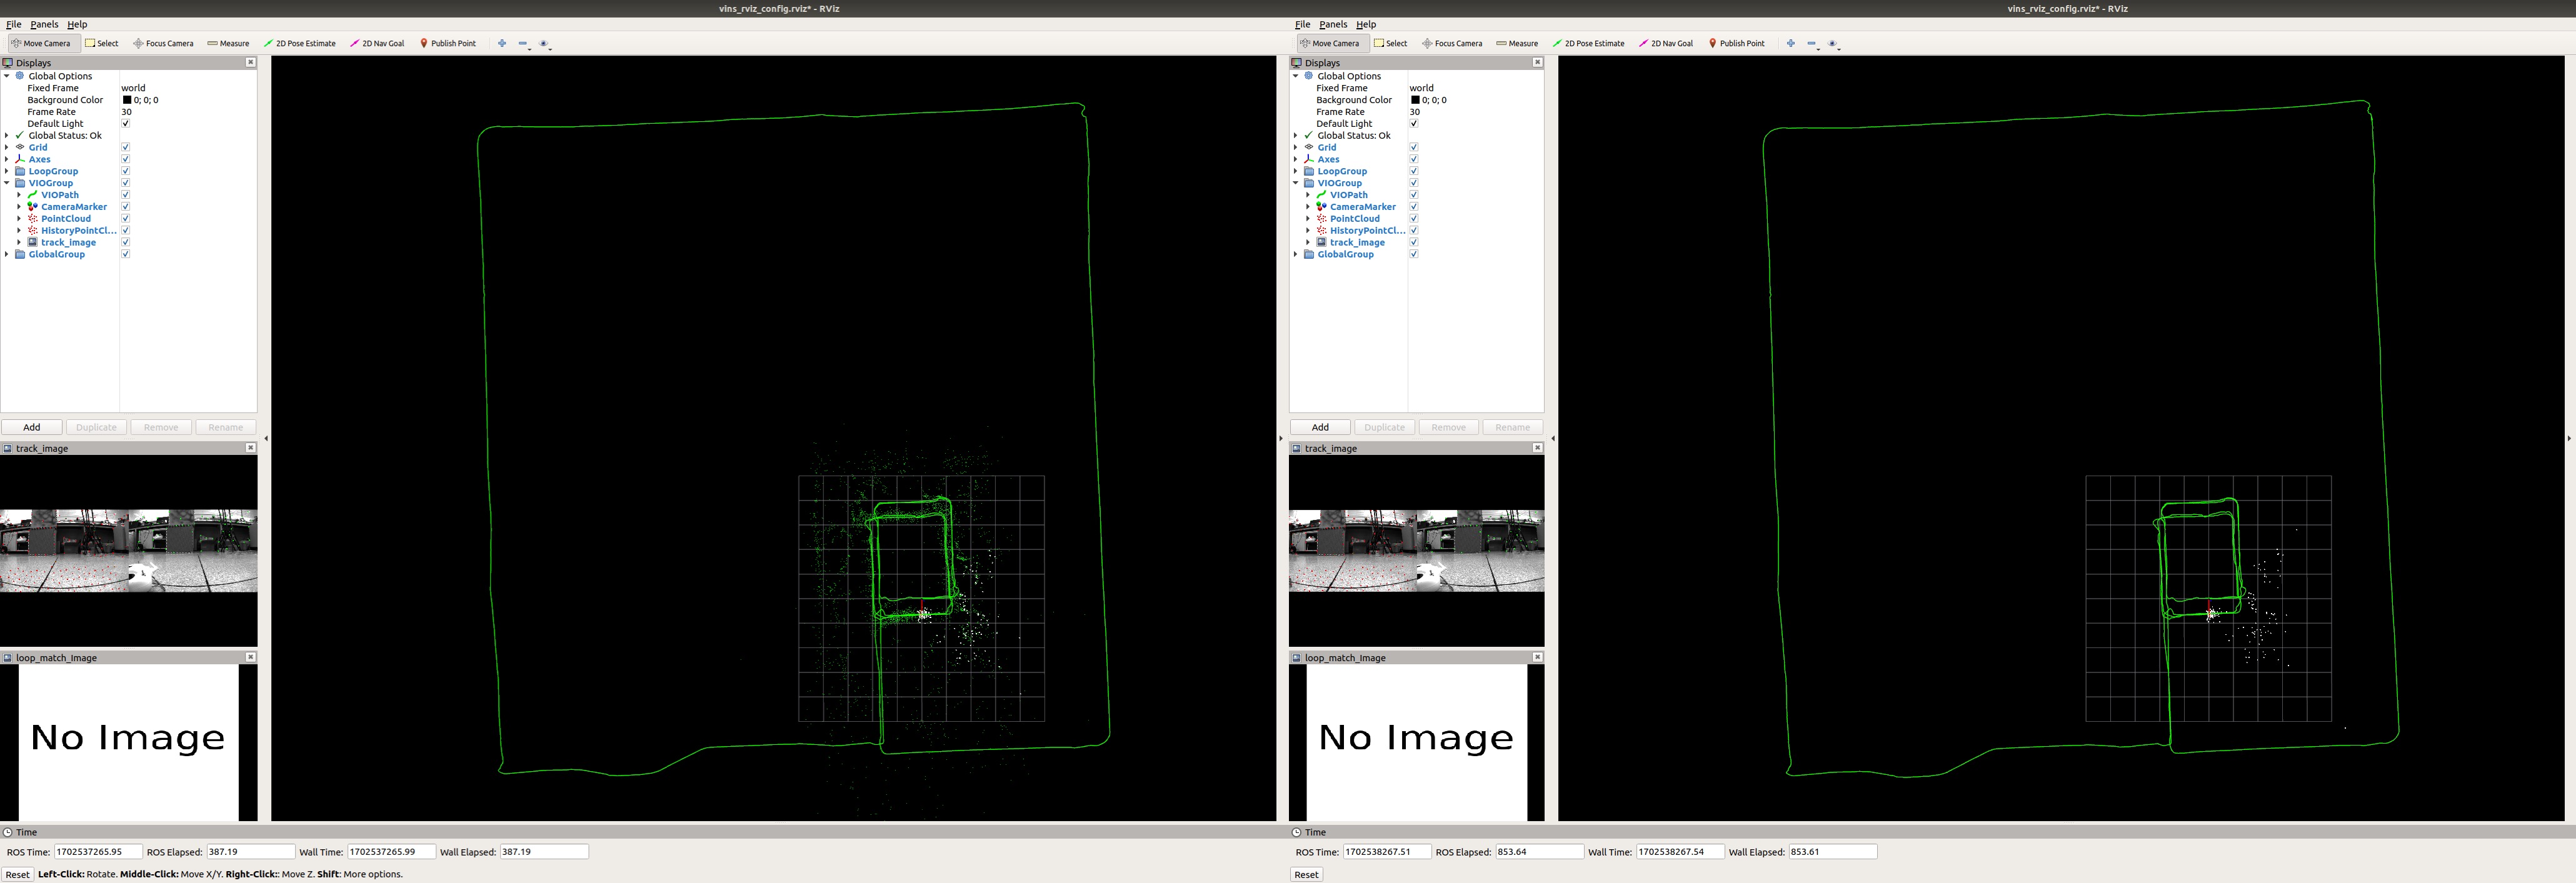Uncheck PointCloud display in left Displays panel
Viewport: 2576px width, 883px height.
pos(126,219)
